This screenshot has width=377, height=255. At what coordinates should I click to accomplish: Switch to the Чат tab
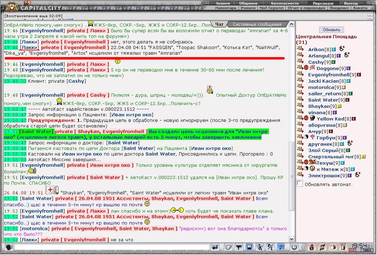tap(219, 24)
